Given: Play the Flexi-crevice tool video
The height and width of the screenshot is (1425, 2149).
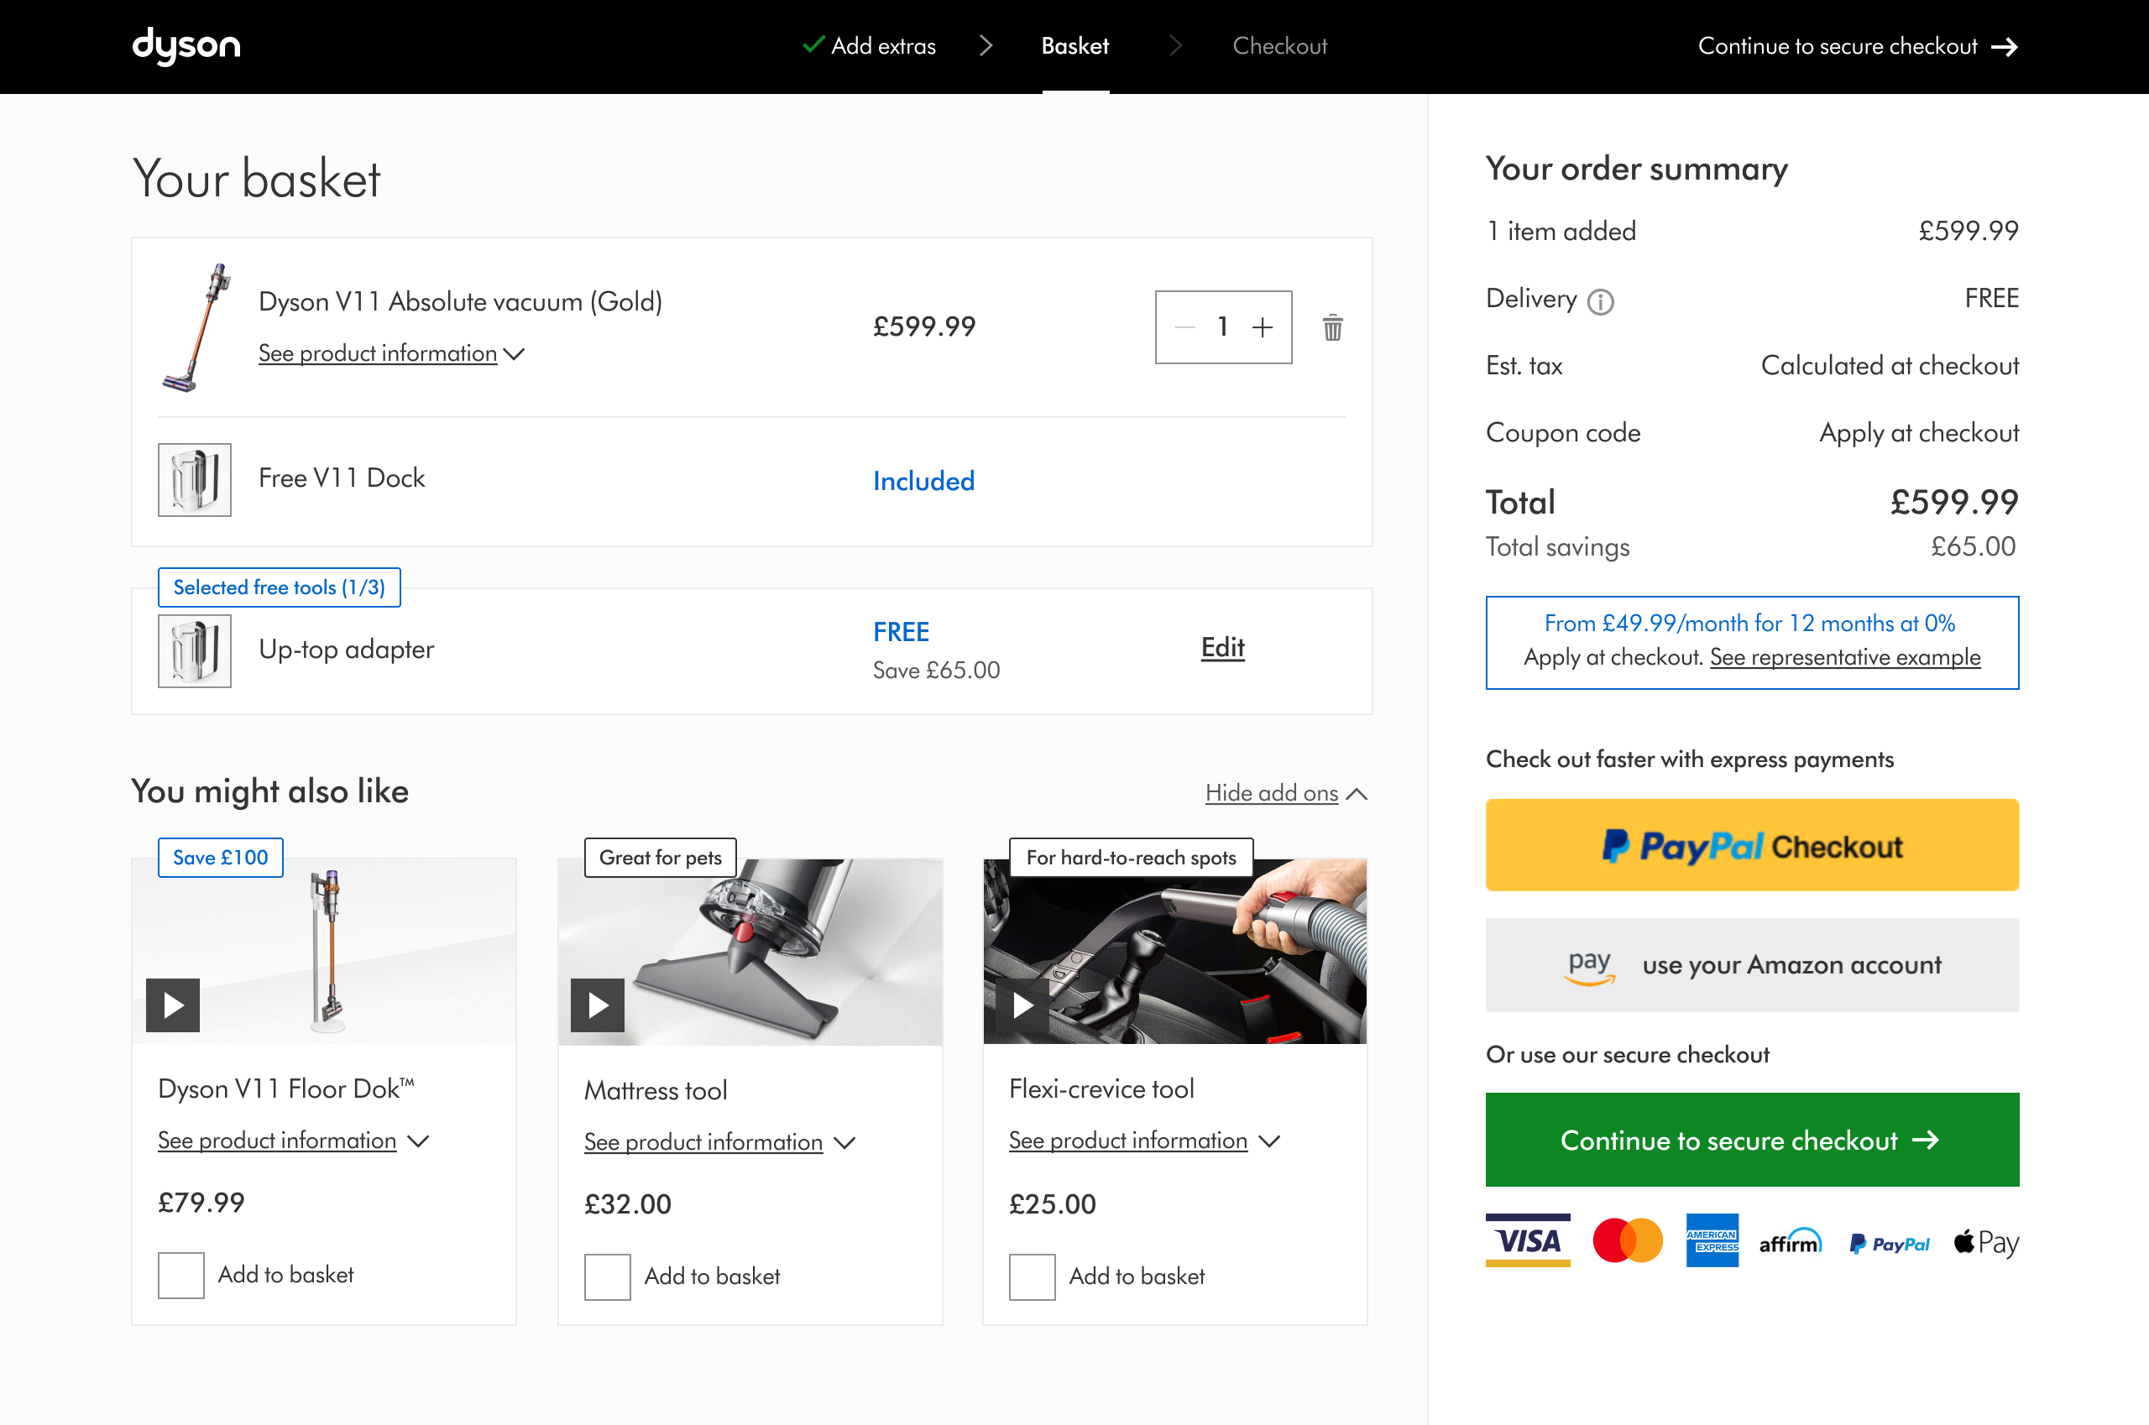Looking at the screenshot, I should click(x=1022, y=1005).
